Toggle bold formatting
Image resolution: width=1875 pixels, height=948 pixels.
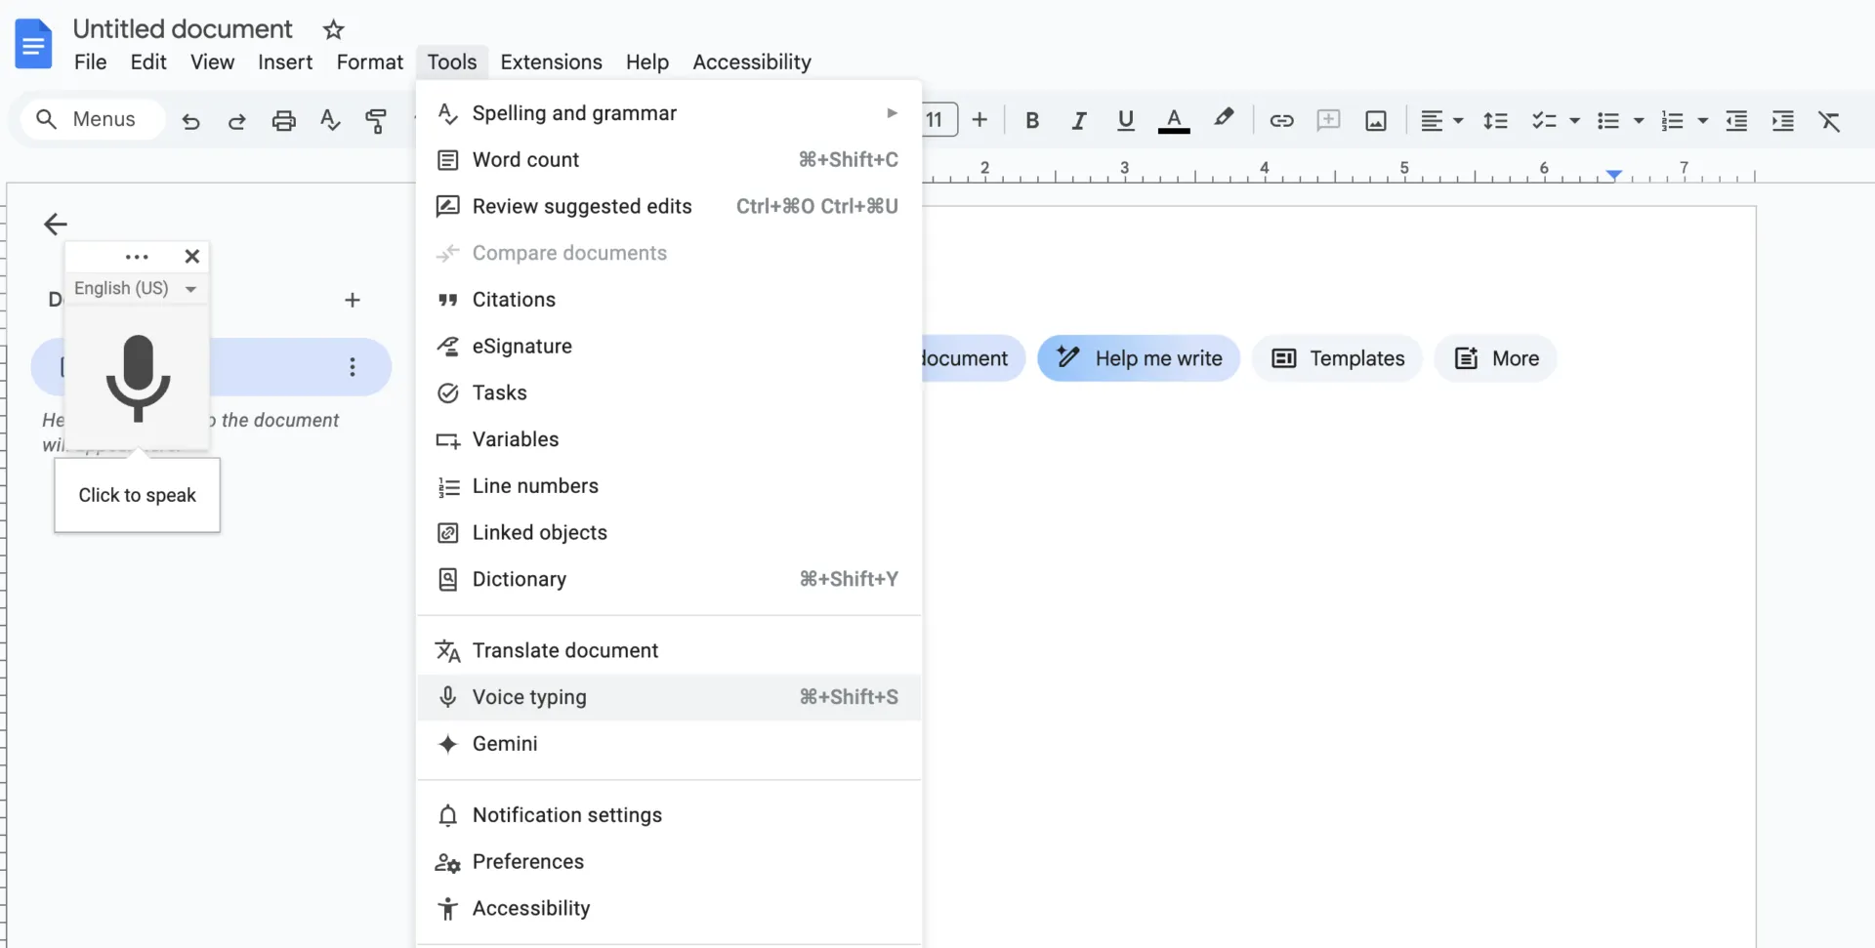(x=1031, y=121)
